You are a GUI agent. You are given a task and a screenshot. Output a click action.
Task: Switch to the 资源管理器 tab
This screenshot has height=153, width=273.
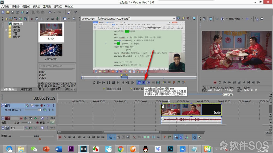point(26,89)
